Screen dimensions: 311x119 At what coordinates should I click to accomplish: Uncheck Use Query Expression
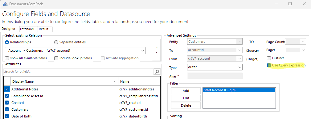269,65
